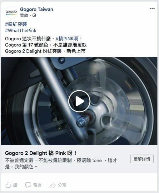Open the #搞PINK啊 hashtag link
The width and height of the screenshot is (159, 193).
[67, 39]
